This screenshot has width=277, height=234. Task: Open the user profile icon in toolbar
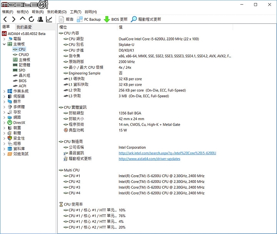[40, 19]
